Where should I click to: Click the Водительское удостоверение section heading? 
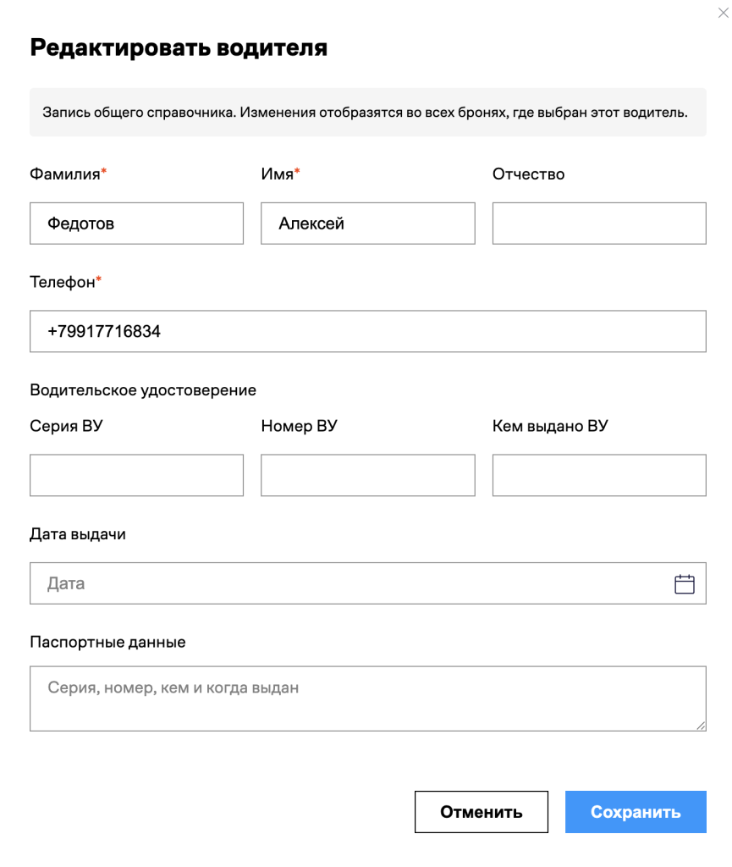pos(143,390)
